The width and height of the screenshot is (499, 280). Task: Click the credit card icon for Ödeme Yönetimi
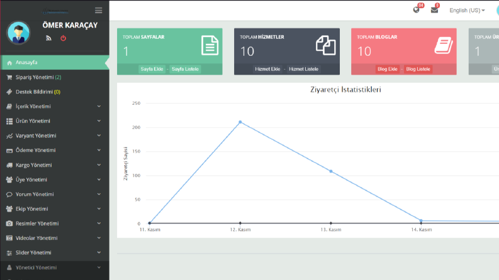pyautogui.click(x=9, y=151)
